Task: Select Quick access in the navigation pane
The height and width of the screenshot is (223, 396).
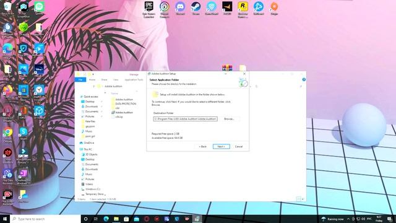Action: (89, 97)
